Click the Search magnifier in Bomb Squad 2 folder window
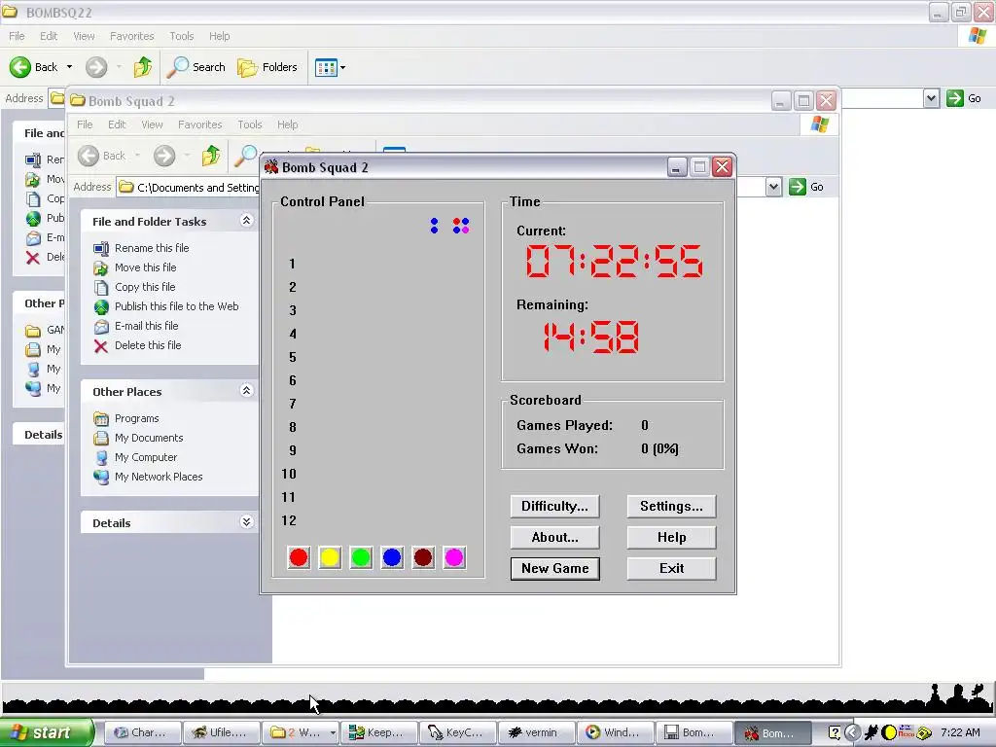996x747 pixels. [x=246, y=156]
